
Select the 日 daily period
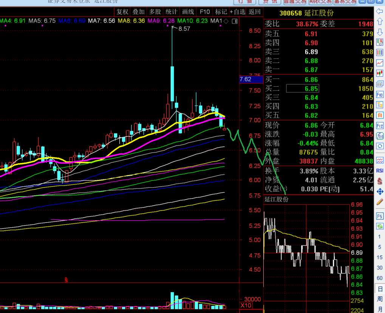380,289
